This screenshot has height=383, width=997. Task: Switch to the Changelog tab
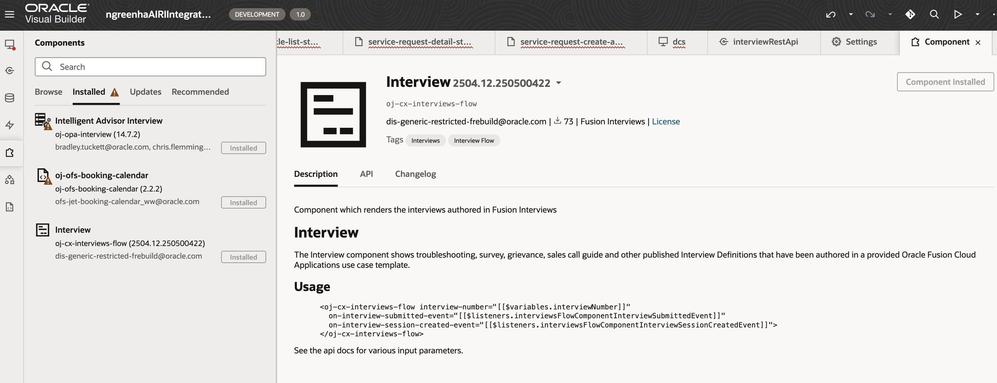point(415,174)
